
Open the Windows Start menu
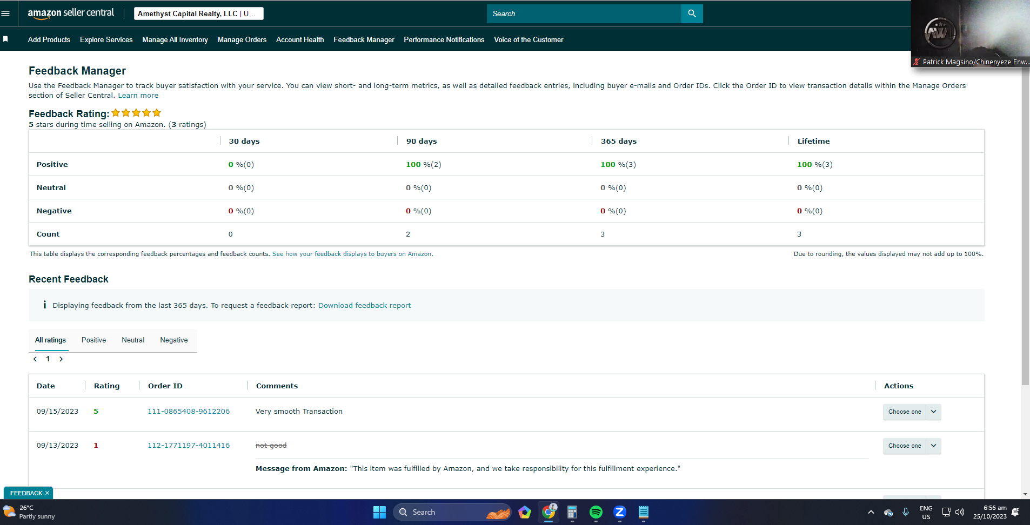click(379, 512)
